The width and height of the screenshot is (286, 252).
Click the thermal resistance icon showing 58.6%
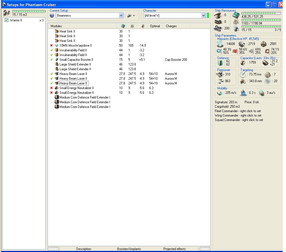[x=235, y=51]
